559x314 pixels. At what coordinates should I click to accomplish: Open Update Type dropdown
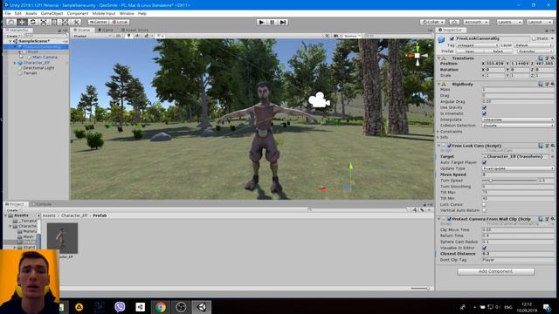(518, 168)
